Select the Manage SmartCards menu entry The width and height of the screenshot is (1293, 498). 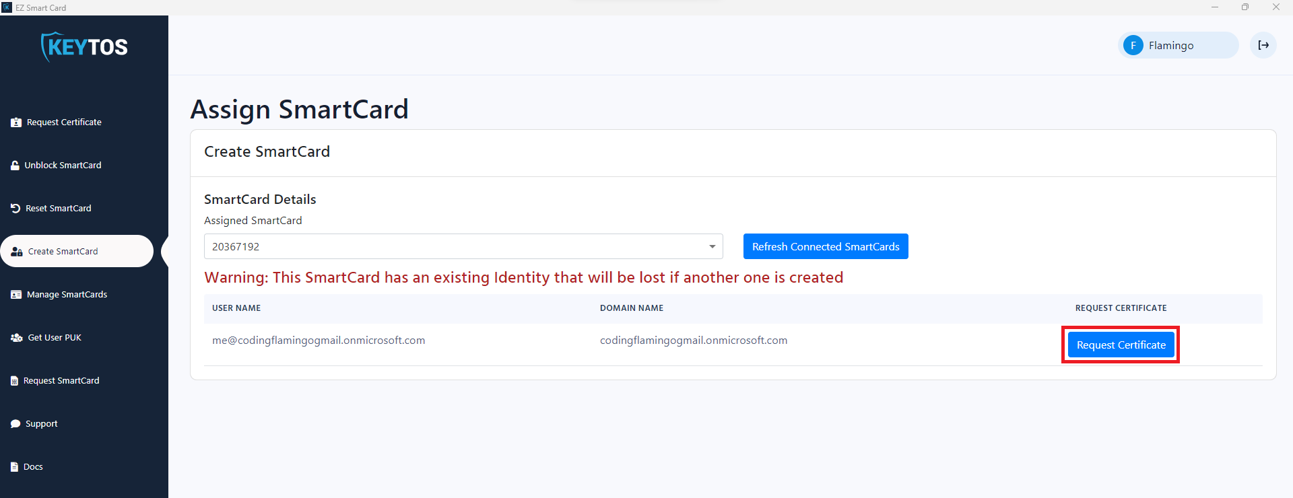(67, 294)
